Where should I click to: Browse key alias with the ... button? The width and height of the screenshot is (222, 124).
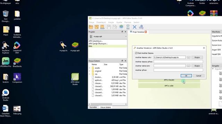(x=188, y=66)
